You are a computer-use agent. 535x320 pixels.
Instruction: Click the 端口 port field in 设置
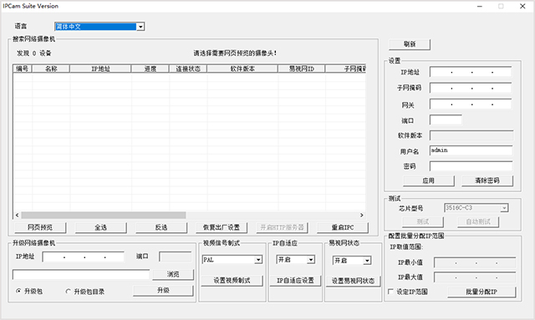coord(446,120)
